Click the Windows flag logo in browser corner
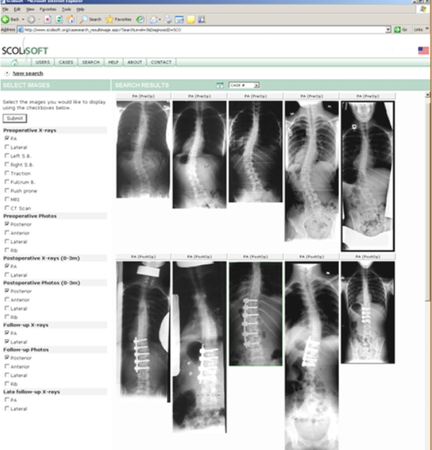 coord(423,9)
